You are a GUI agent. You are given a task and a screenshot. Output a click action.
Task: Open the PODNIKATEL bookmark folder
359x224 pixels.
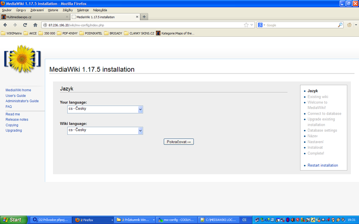coord(91,33)
